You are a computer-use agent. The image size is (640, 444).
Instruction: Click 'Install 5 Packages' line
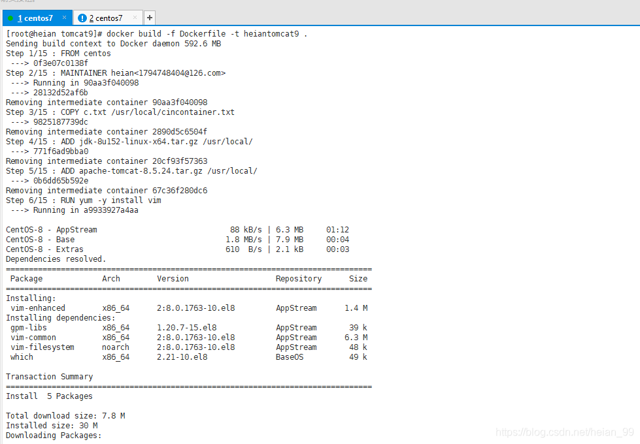[x=49, y=396]
